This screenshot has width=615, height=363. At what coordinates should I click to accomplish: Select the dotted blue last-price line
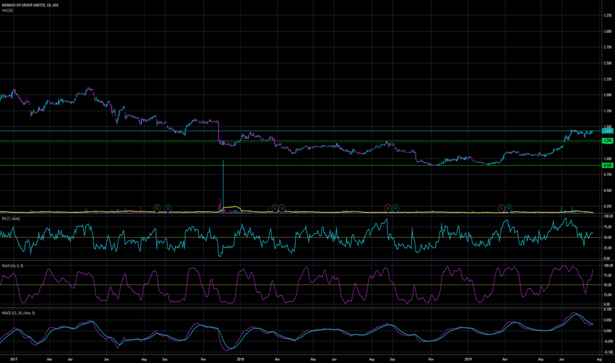pos(301,131)
